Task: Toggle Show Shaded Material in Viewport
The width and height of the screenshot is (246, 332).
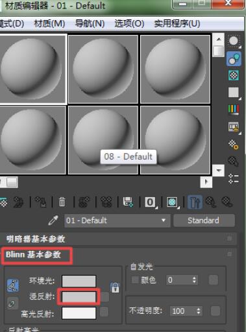Action: [x=172, y=202]
